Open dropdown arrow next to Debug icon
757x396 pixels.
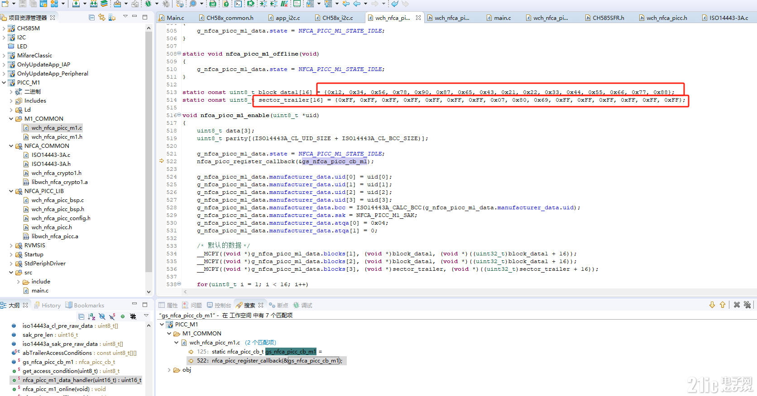tap(156, 4)
